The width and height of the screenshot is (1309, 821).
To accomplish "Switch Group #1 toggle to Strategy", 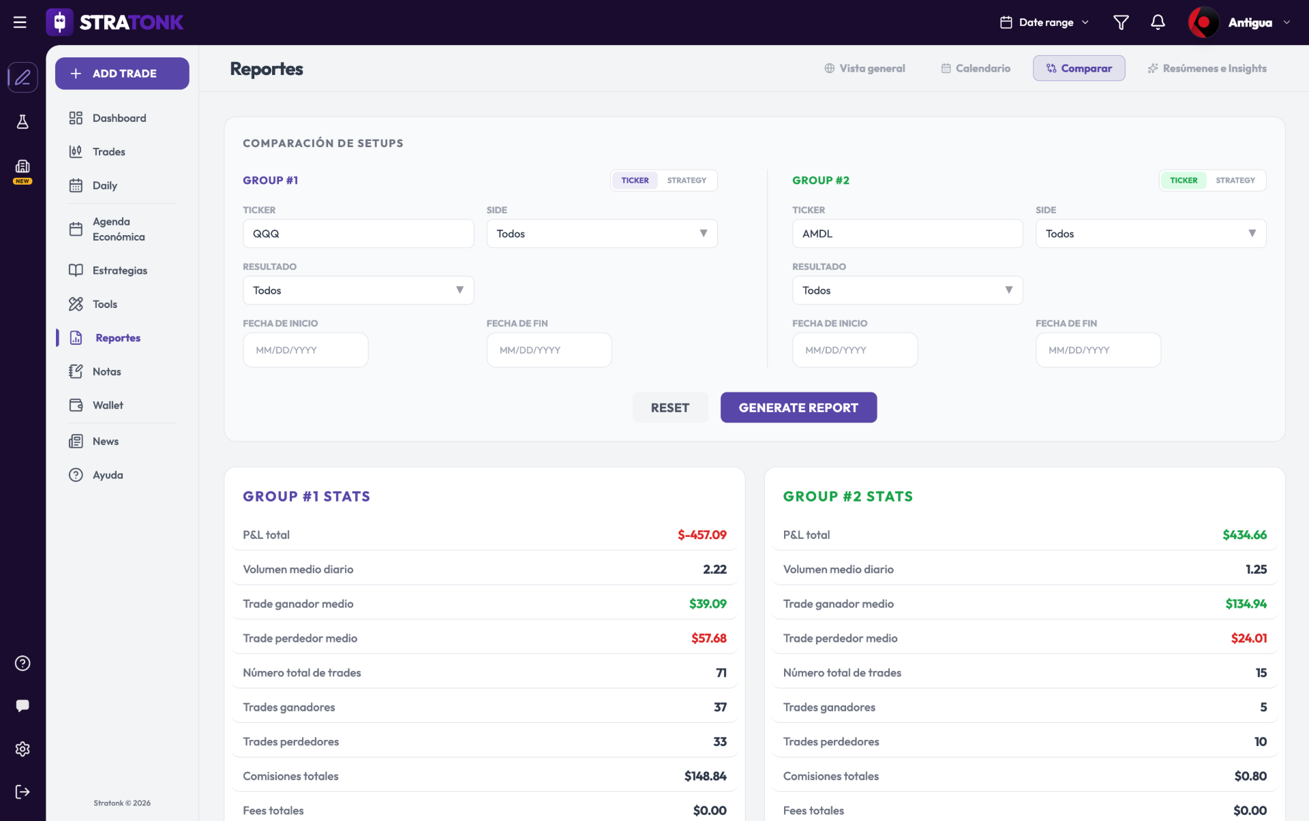I will 687,181.
